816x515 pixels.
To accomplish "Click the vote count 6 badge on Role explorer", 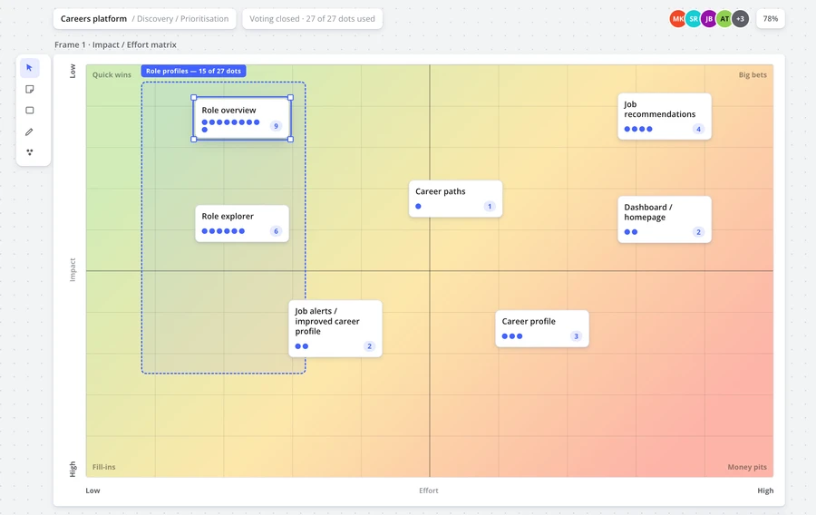I will click(x=276, y=231).
